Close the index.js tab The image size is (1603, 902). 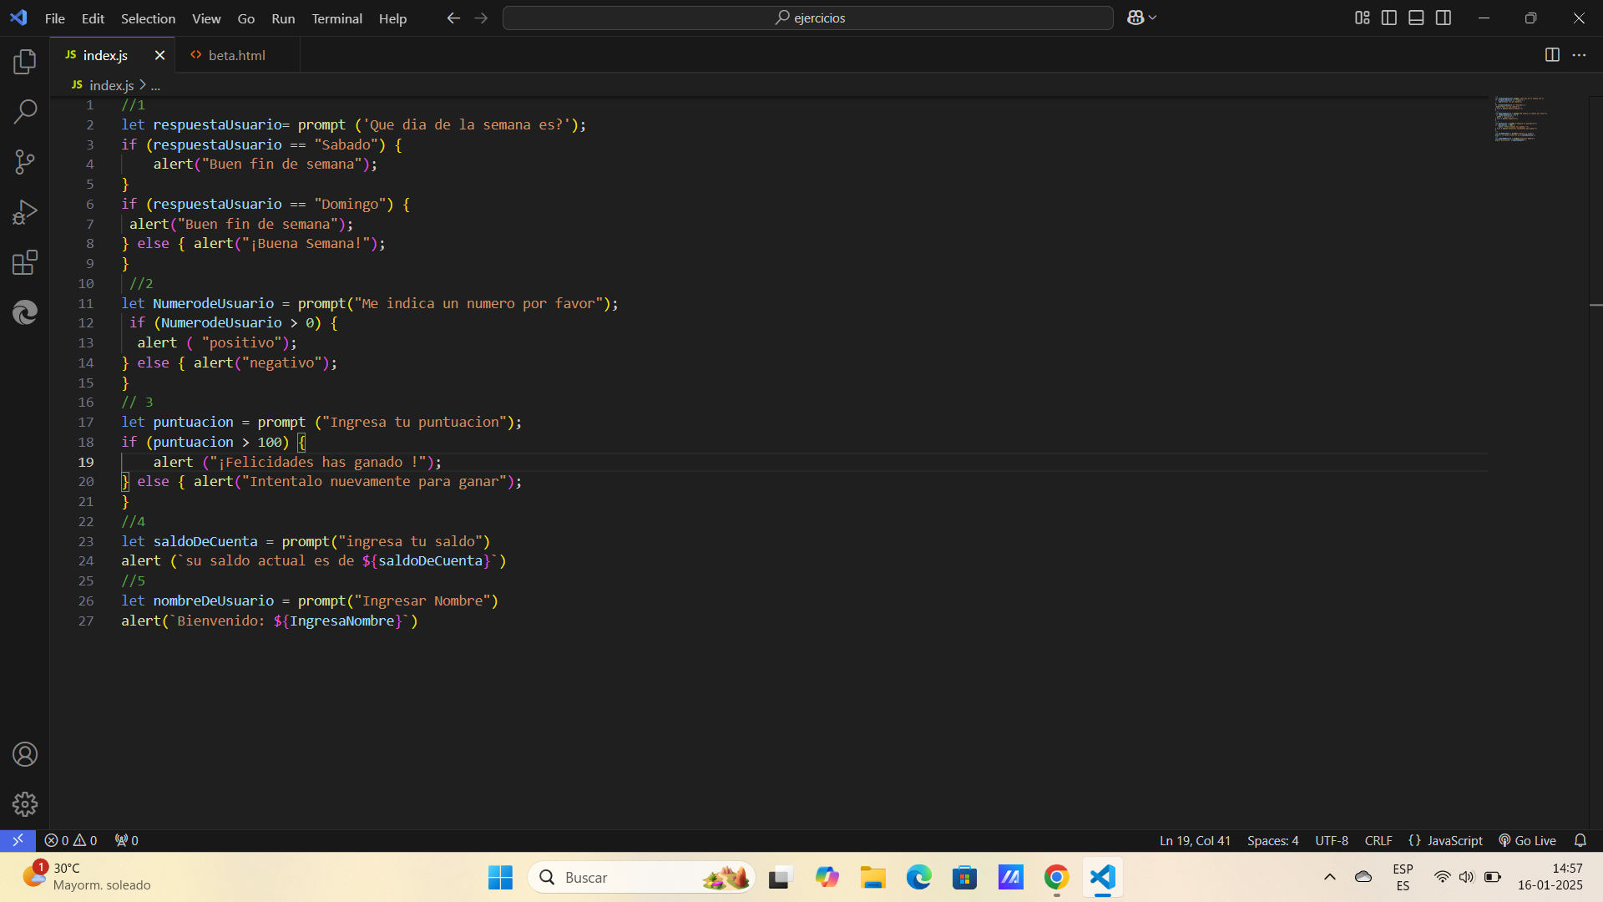pyautogui.click(x=159, y=55)
